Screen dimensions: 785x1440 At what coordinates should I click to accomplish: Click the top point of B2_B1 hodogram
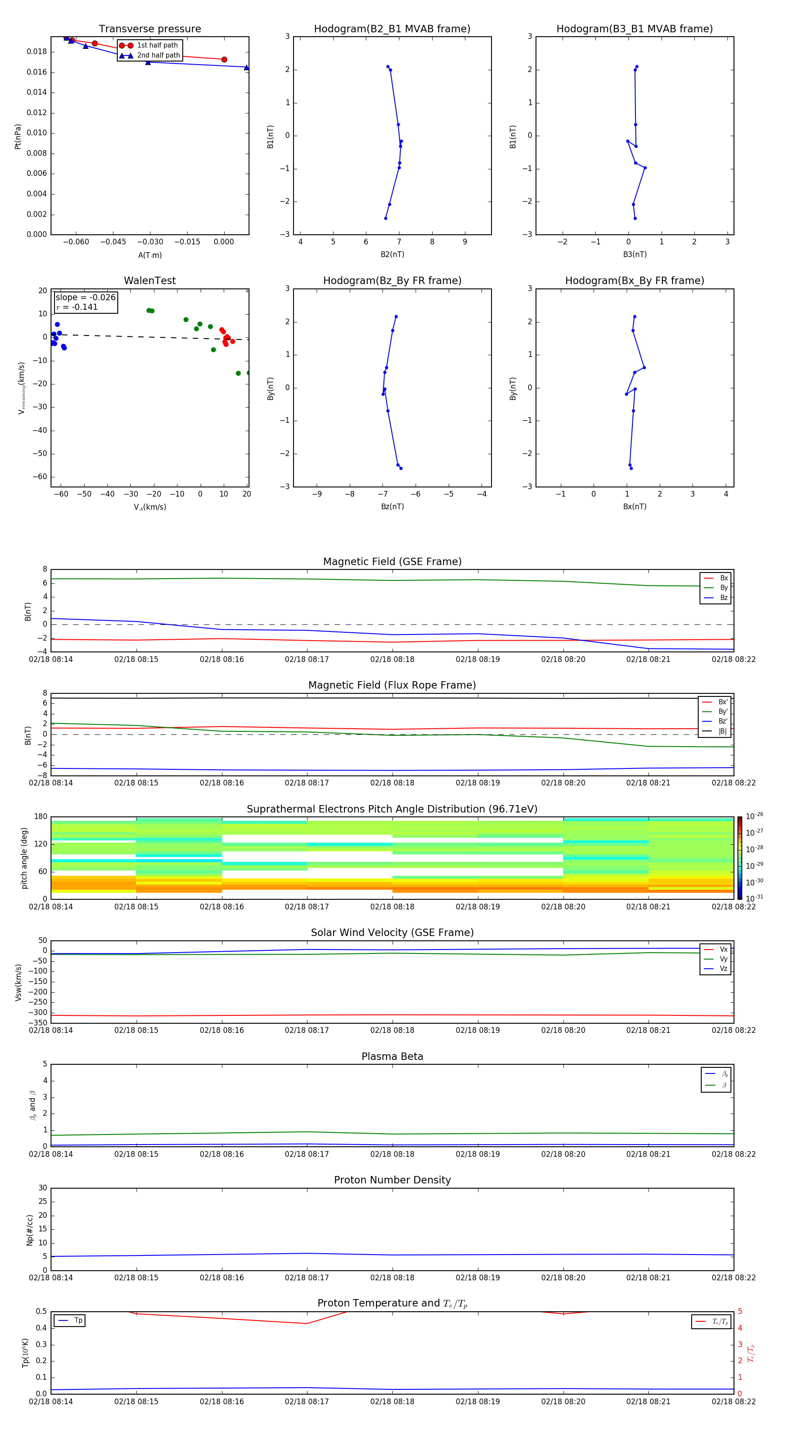388,66
